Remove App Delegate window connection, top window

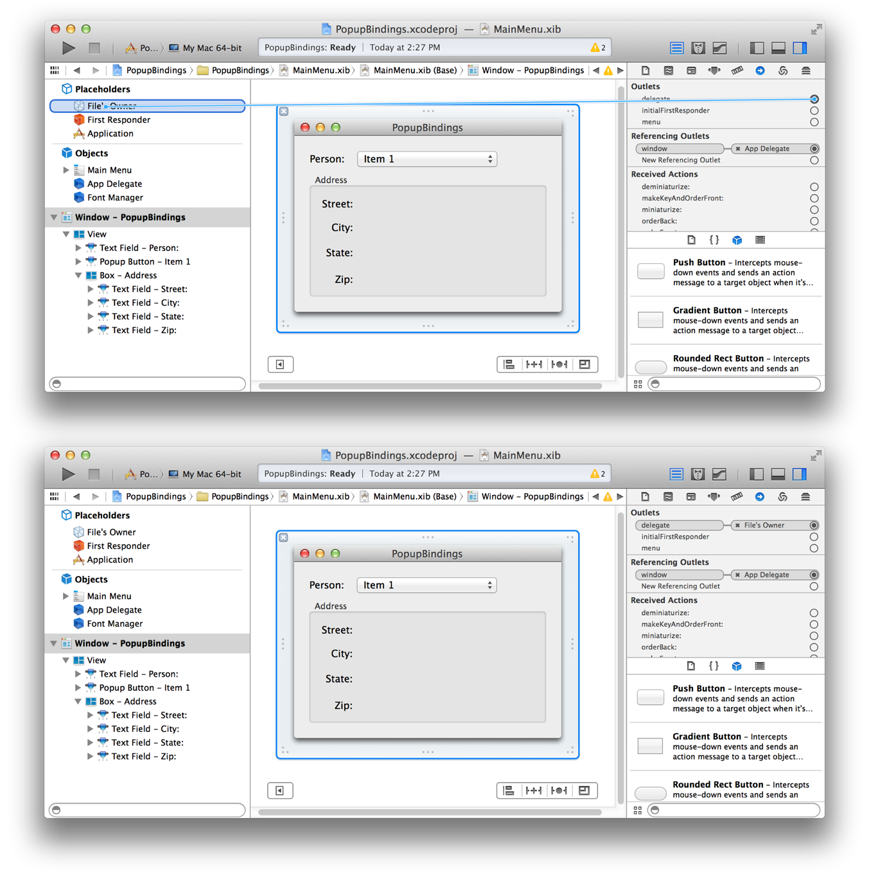pyautogui.click(x=738, y=149)
